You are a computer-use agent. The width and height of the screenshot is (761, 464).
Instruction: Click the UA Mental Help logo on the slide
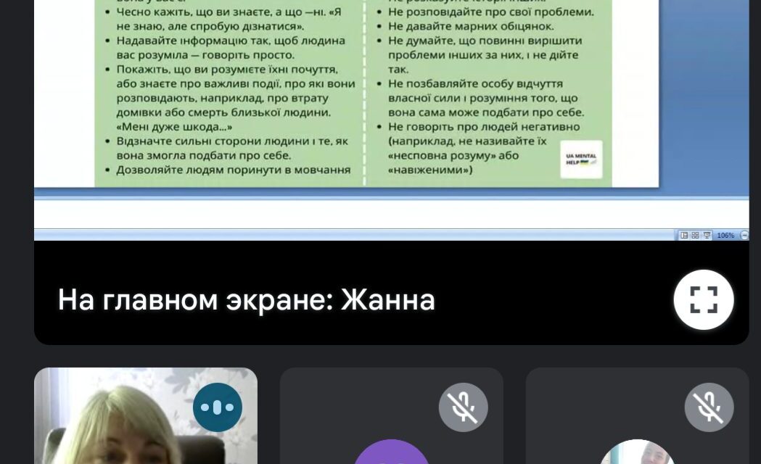(581, 159)
